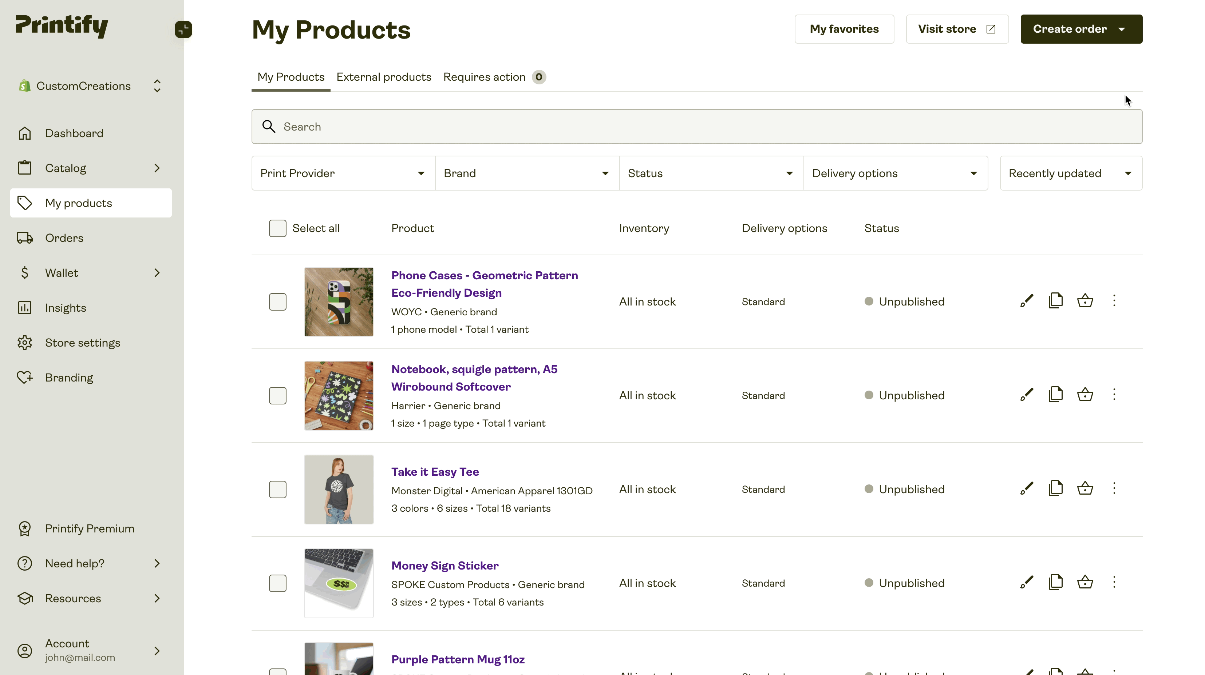Tick checkbox for Take it Easy Tee
Screen dimensions: 1205x675
click(277, 489)
